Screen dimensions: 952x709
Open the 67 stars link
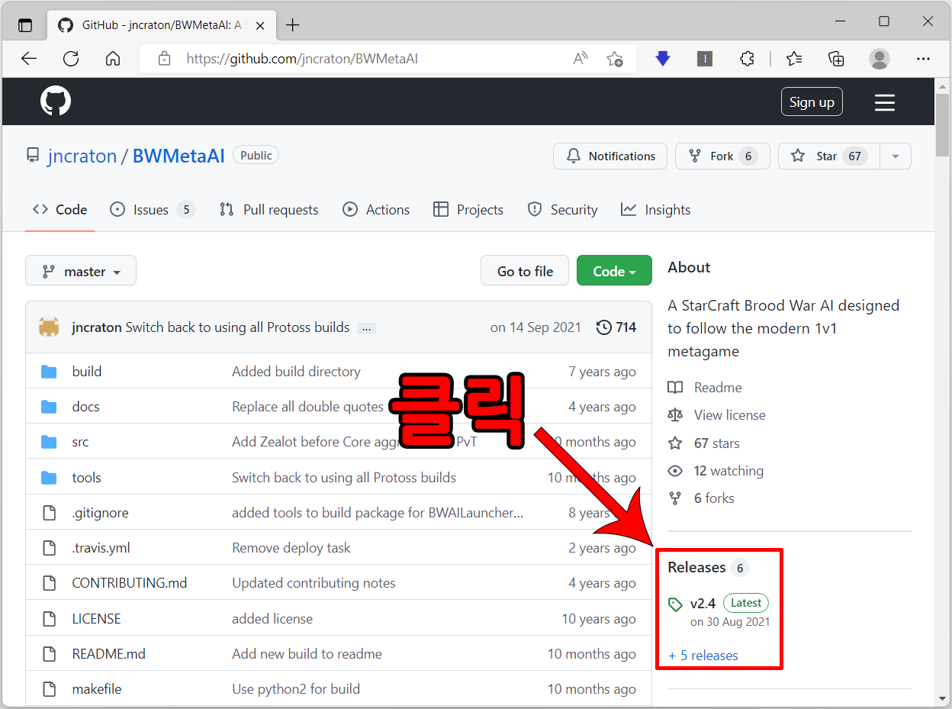click(716, 443)
